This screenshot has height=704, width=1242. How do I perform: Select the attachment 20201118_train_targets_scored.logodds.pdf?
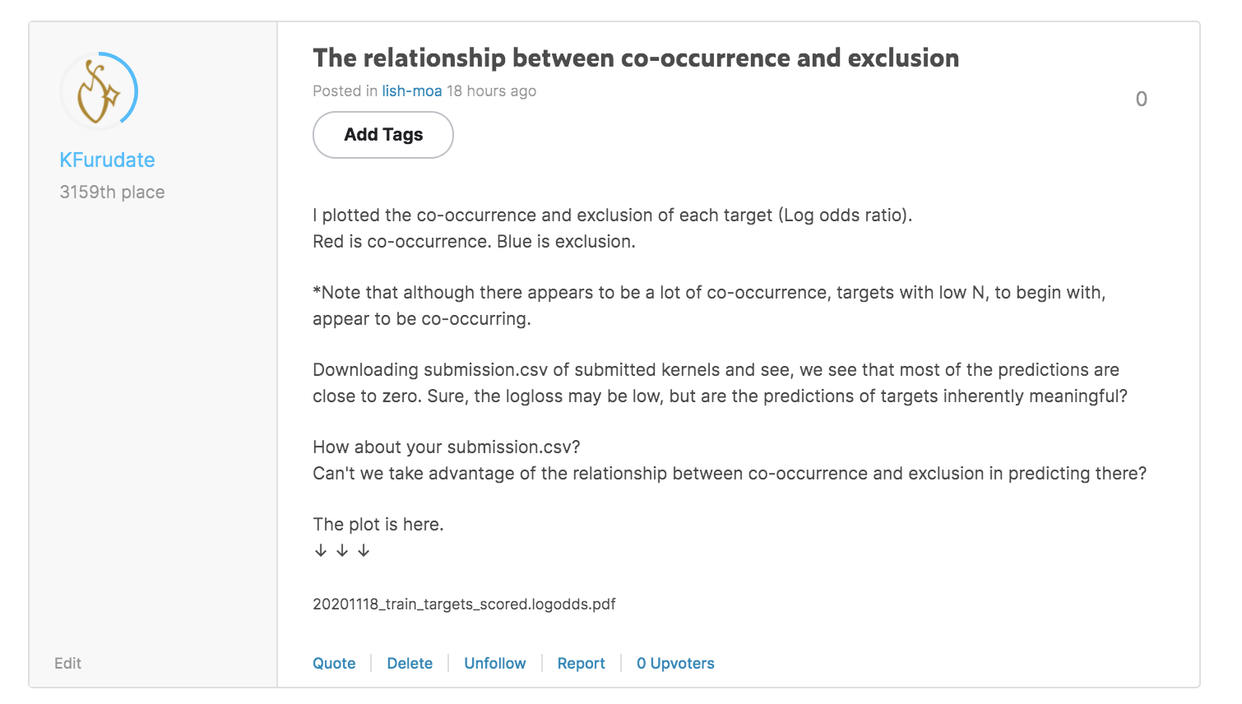(464, 604)
